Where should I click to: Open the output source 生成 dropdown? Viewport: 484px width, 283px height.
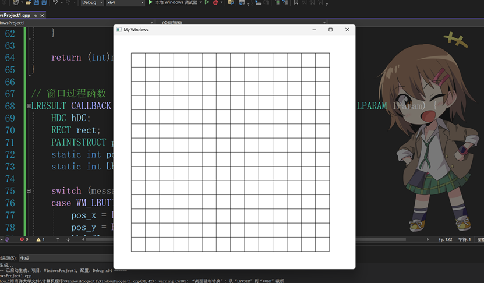[66, 259]
